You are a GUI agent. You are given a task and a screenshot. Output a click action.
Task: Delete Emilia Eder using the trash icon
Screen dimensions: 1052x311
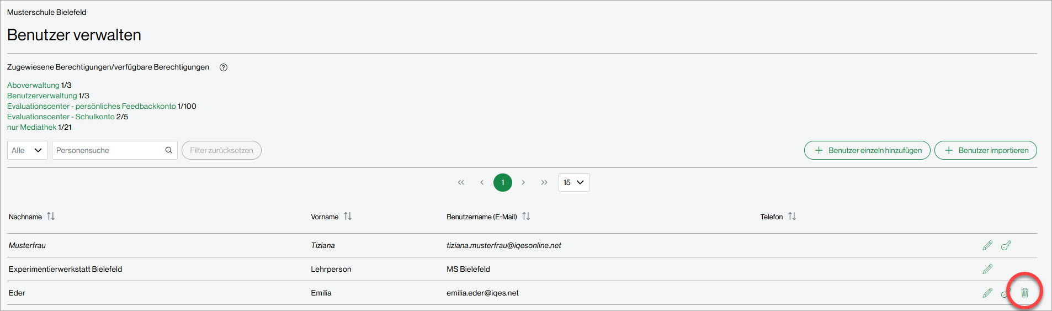tap(1025, 293)
